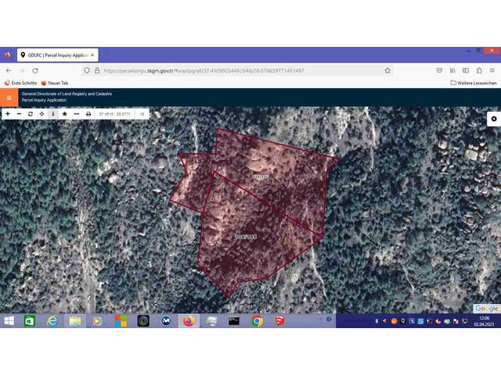Open map settings gear panel

(493, 119)
